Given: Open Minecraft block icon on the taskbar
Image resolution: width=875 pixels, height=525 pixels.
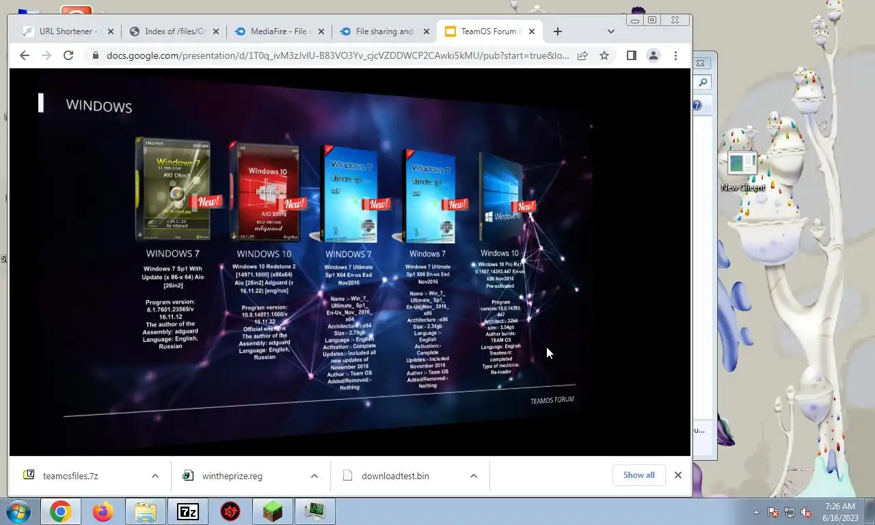Looking at the screenshot, I should [x=273, y=511].
